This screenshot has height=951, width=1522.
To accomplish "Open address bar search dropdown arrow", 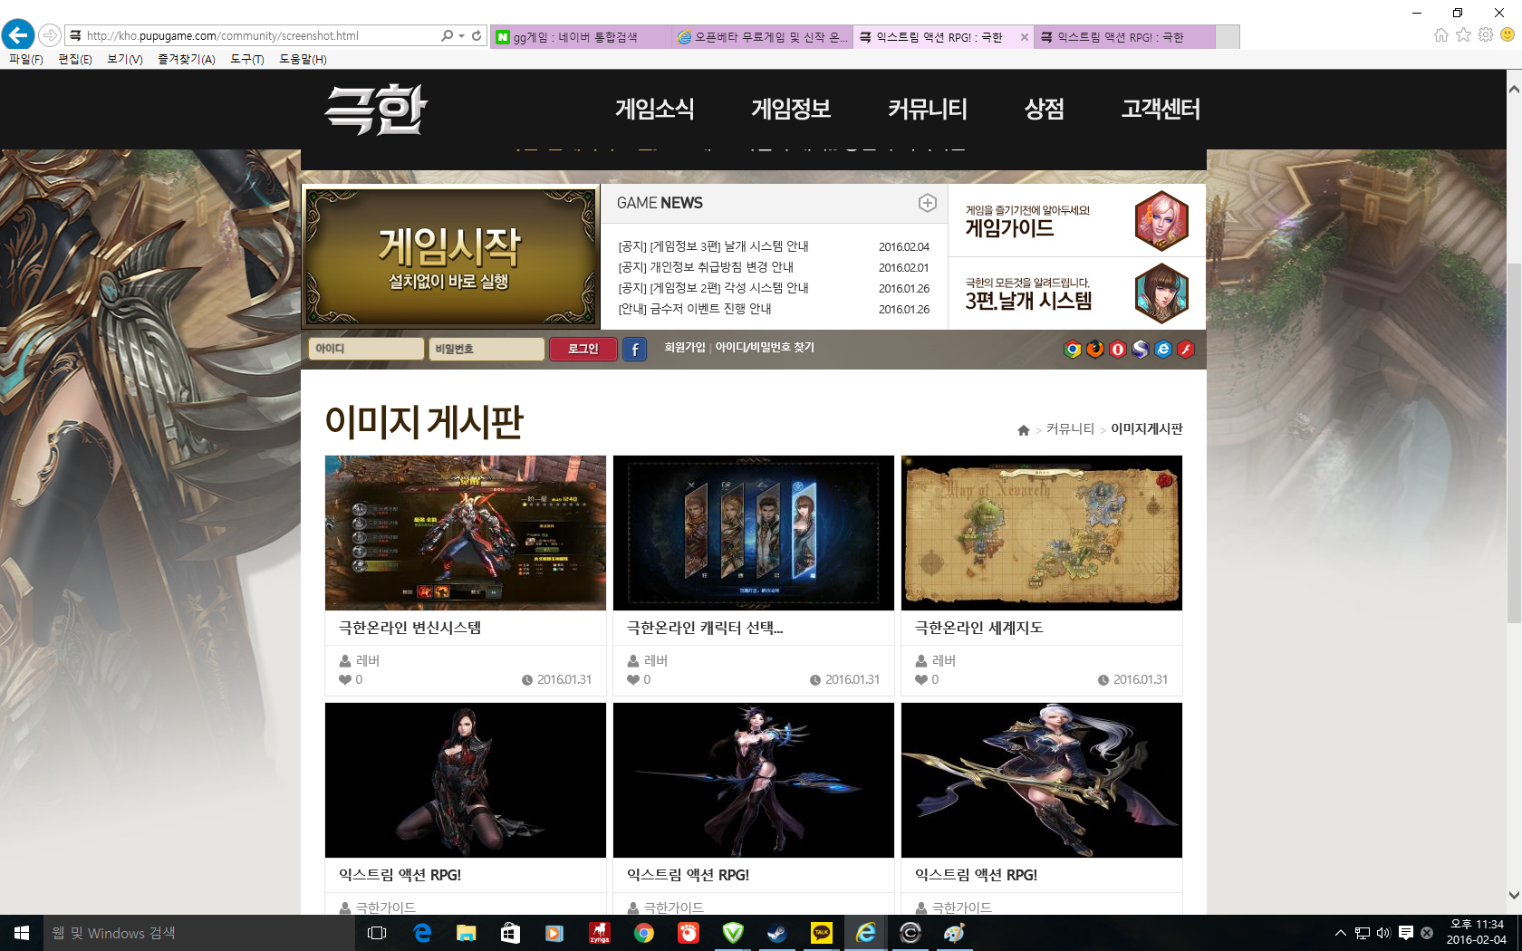I will (x=461, y=36).
